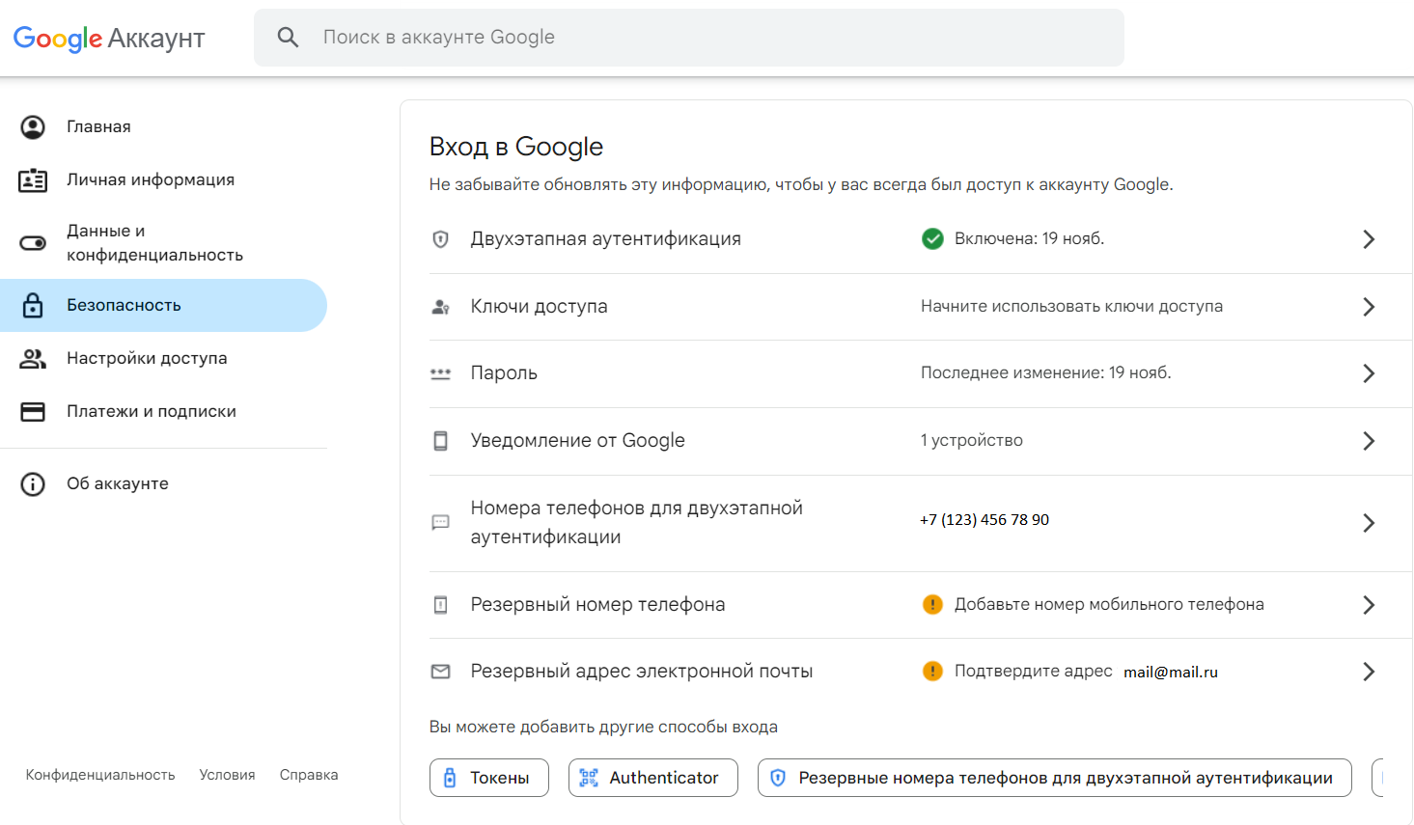Open Пароль row chevron arrow
The height and width of the screenshot is (825, 1414).
point(1369,373)
